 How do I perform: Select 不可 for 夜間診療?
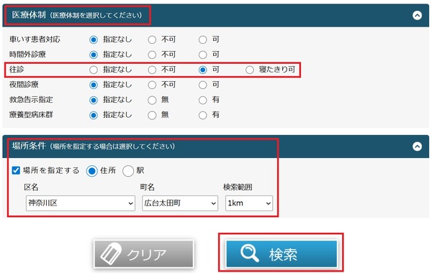coord(152,85)
